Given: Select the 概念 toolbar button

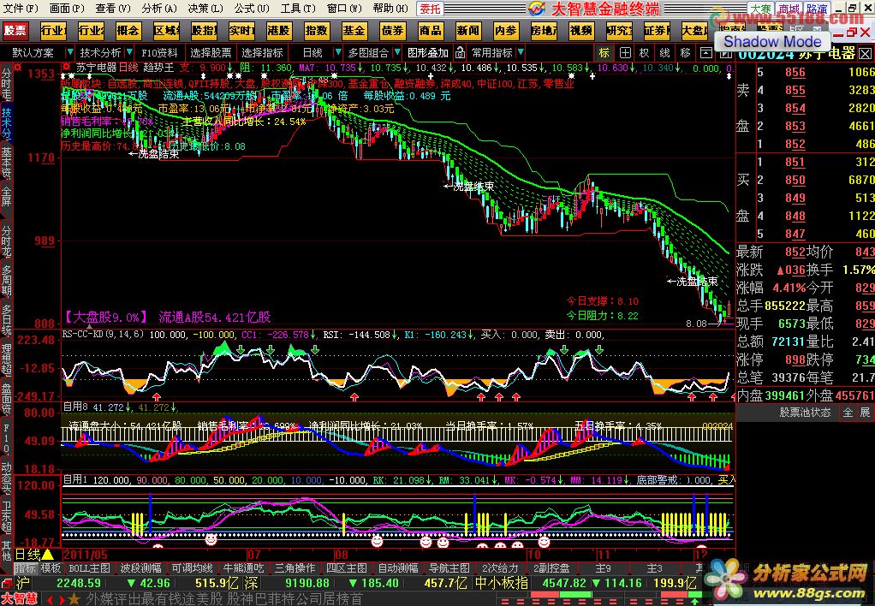Looking at the screenshot, I should pos(128,30).
